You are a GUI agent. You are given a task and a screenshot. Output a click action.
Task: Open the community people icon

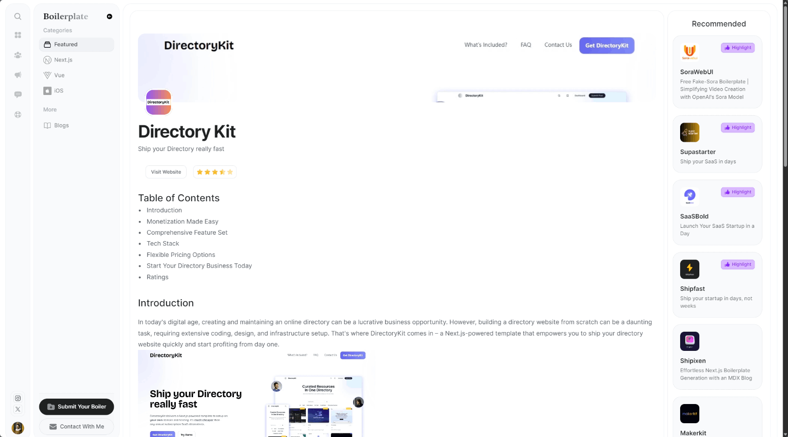pos(18,55)
